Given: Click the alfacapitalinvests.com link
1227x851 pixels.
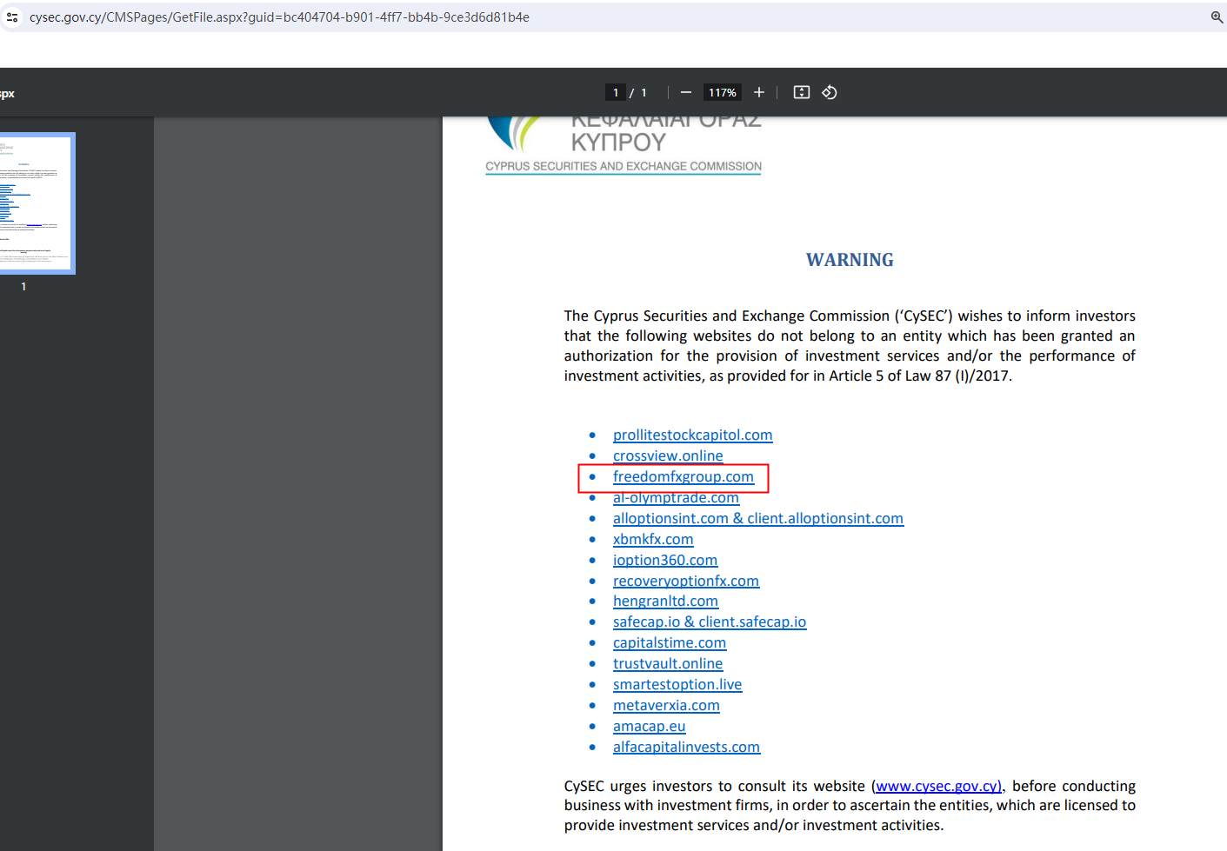Looking at the screenshot, I should click(686, 747).
